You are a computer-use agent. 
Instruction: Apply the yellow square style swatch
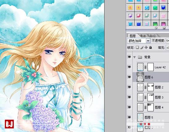coord(138,8)
